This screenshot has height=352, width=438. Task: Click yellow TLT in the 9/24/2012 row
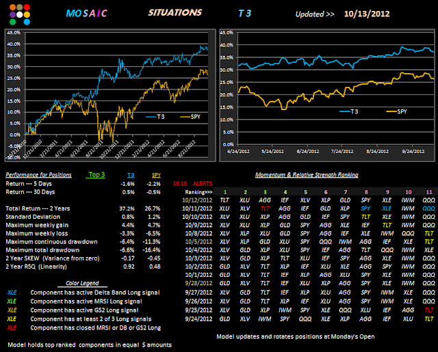(429, 319)
